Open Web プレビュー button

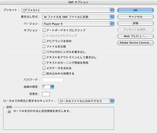136,36
